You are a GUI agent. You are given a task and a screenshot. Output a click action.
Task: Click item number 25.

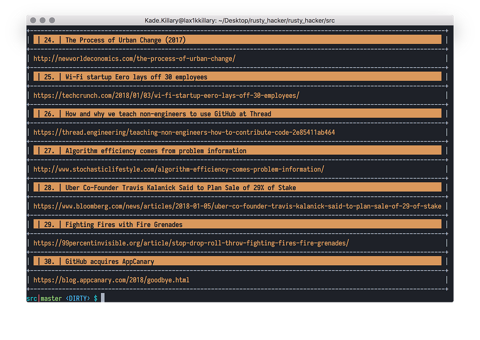[x=49, y=77]
